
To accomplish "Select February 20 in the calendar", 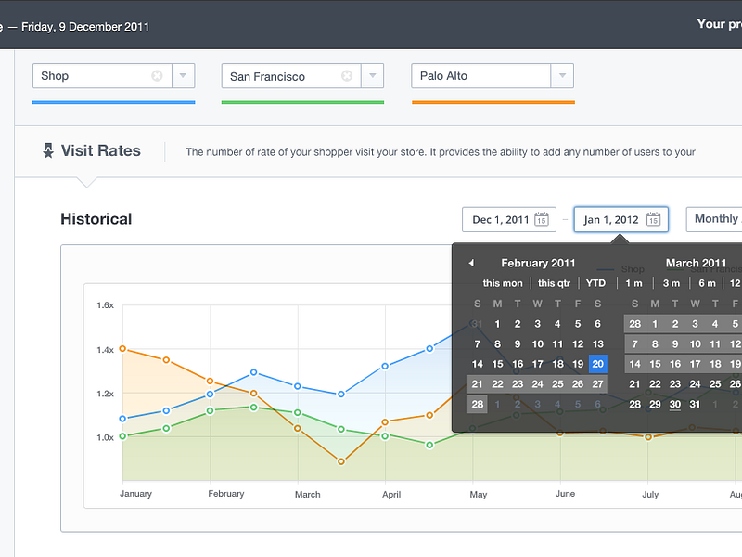I will (597, 364).
